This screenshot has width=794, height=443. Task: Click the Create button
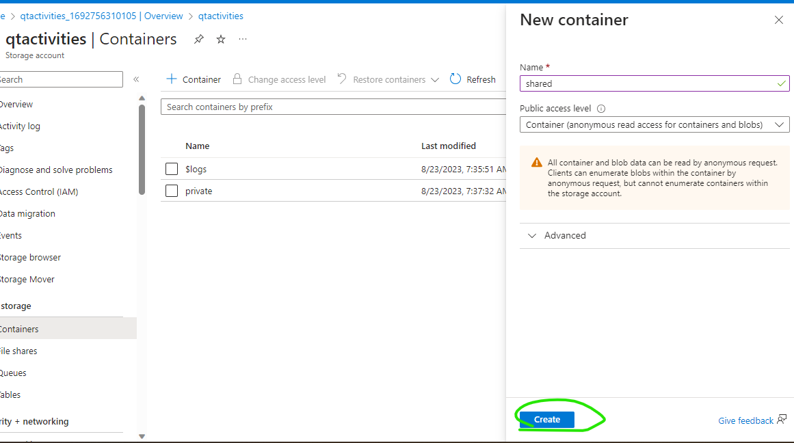(x=547, y=419)
